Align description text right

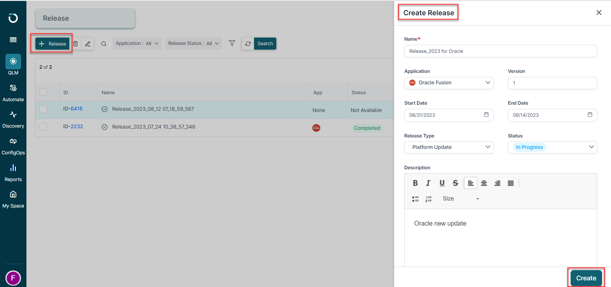pyautogui.click(x=497, y=183)
